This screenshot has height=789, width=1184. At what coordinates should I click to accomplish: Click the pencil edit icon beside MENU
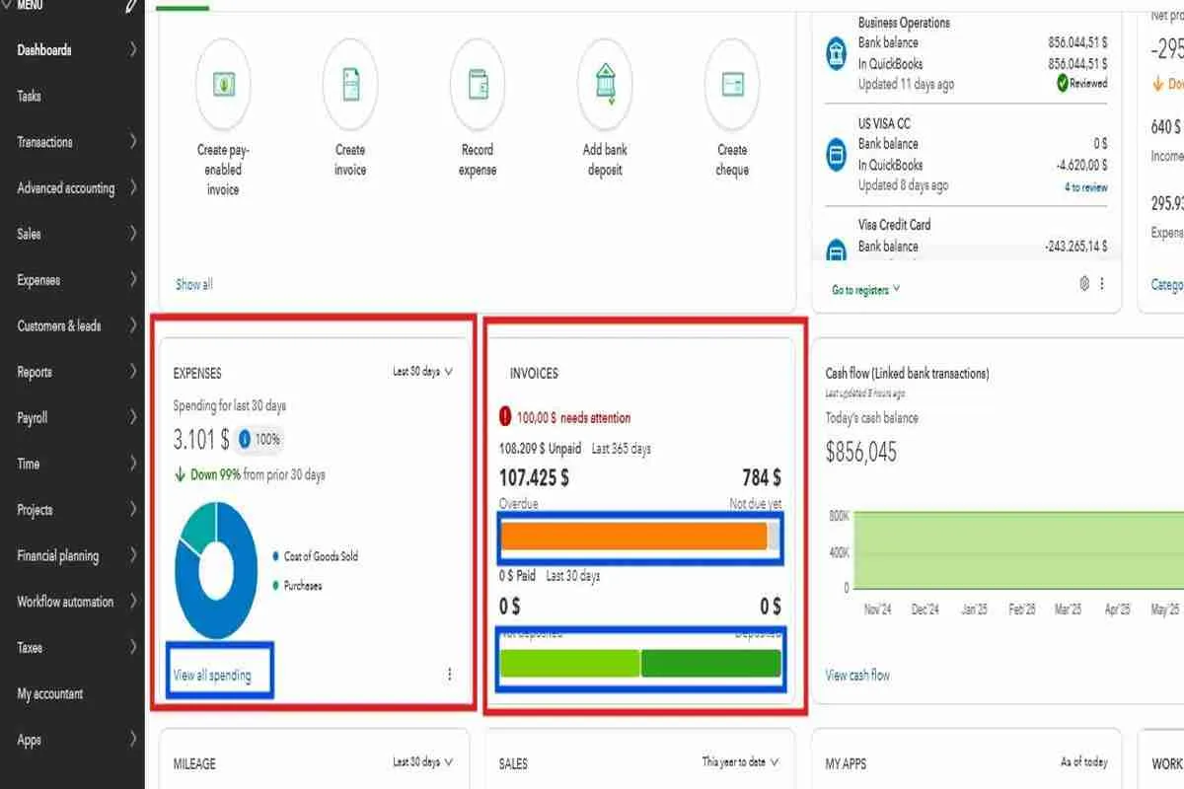tap(129, 6)
